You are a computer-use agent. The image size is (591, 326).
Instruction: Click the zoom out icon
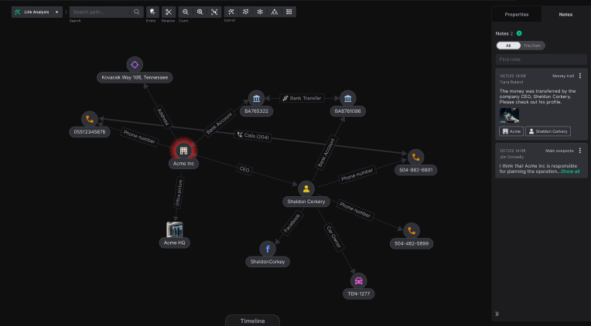(x=186, y=12)
